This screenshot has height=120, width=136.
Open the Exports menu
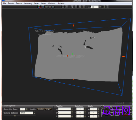[x=19, y=3]
